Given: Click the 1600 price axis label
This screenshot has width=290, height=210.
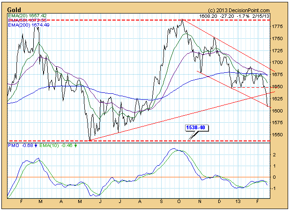Looking at the screenshot, I should point(277,111).
